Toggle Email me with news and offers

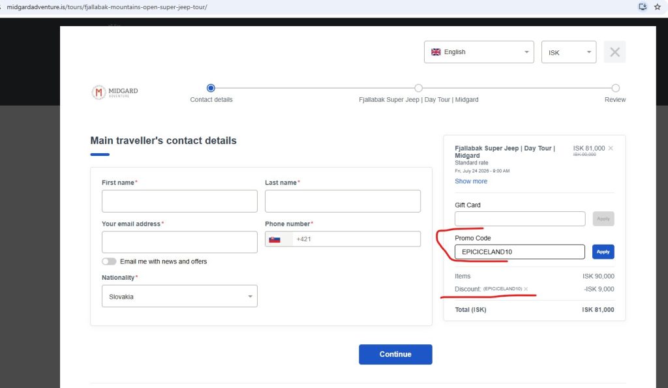(x=109, y=261)
